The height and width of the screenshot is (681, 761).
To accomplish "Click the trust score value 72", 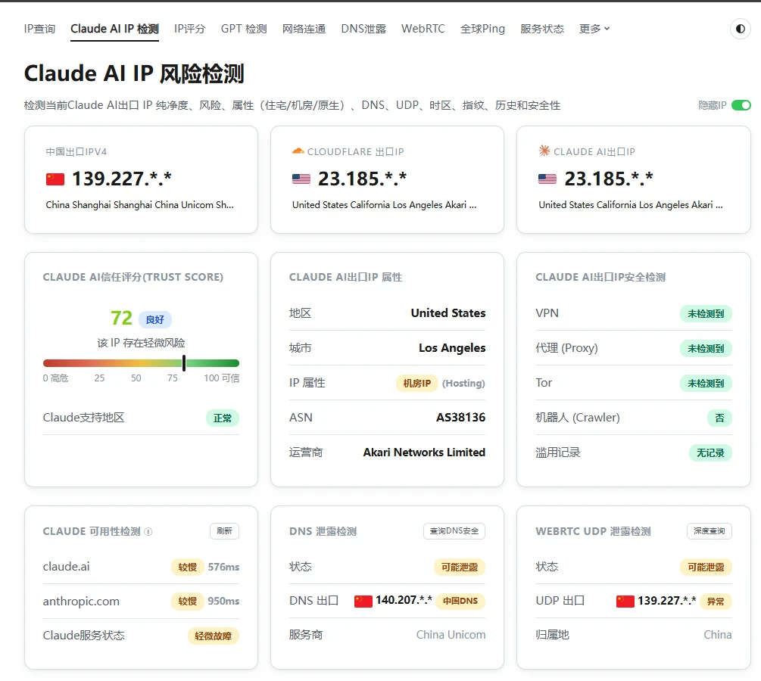I will [x=121, y=319].
